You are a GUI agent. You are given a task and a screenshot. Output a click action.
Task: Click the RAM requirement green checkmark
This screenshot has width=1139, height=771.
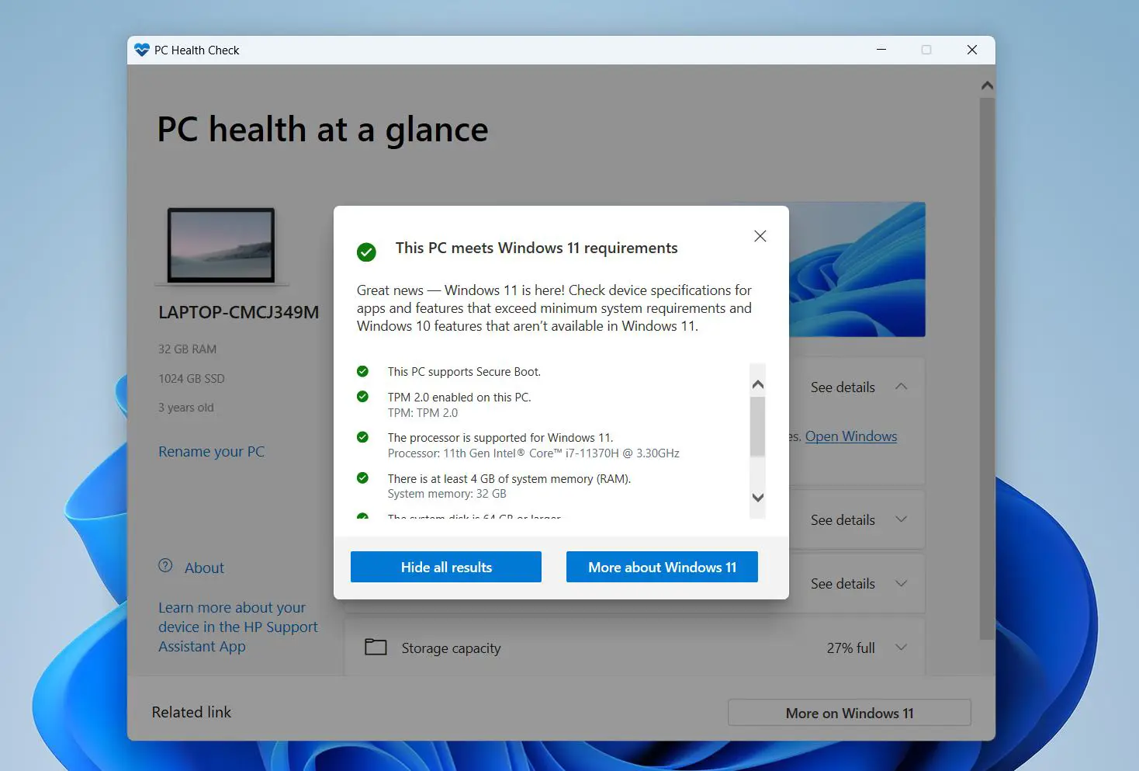coord(362,478)
